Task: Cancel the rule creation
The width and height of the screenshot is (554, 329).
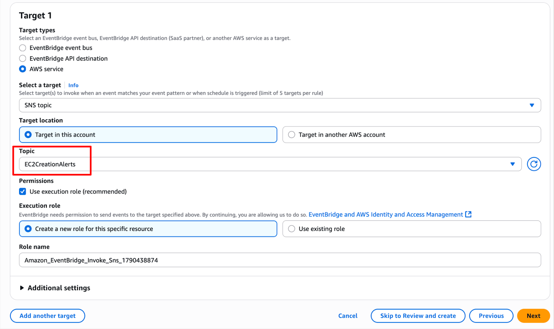Action: click(x=348, y=316)
